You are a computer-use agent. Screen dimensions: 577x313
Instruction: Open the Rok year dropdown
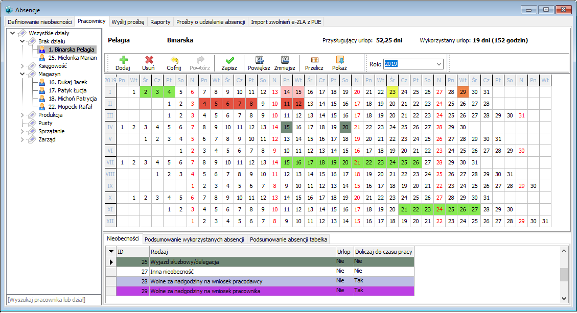coord(438,64)
